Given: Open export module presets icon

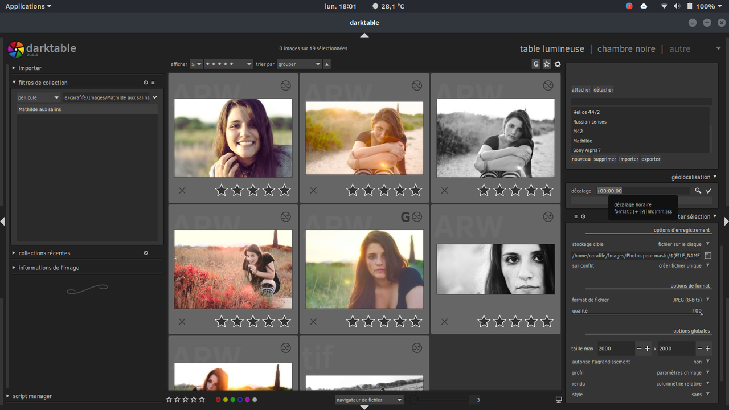Looking at the screenshot, I should [x=576, y=216].
